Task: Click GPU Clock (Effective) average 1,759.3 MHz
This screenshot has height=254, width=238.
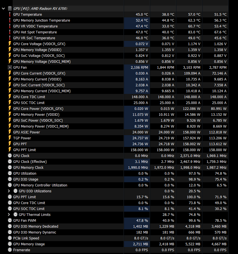Action: pos(216,161)
